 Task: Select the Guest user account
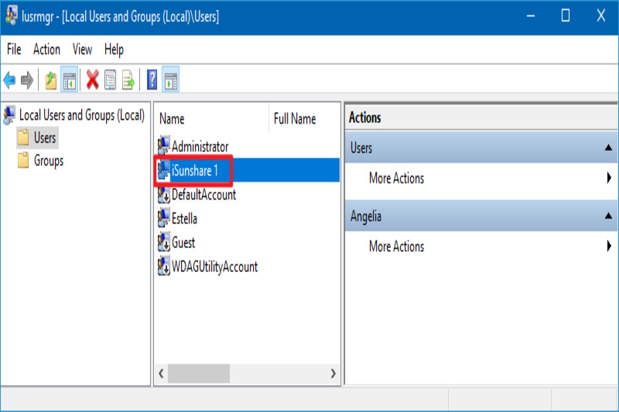(x=183, y=243)
